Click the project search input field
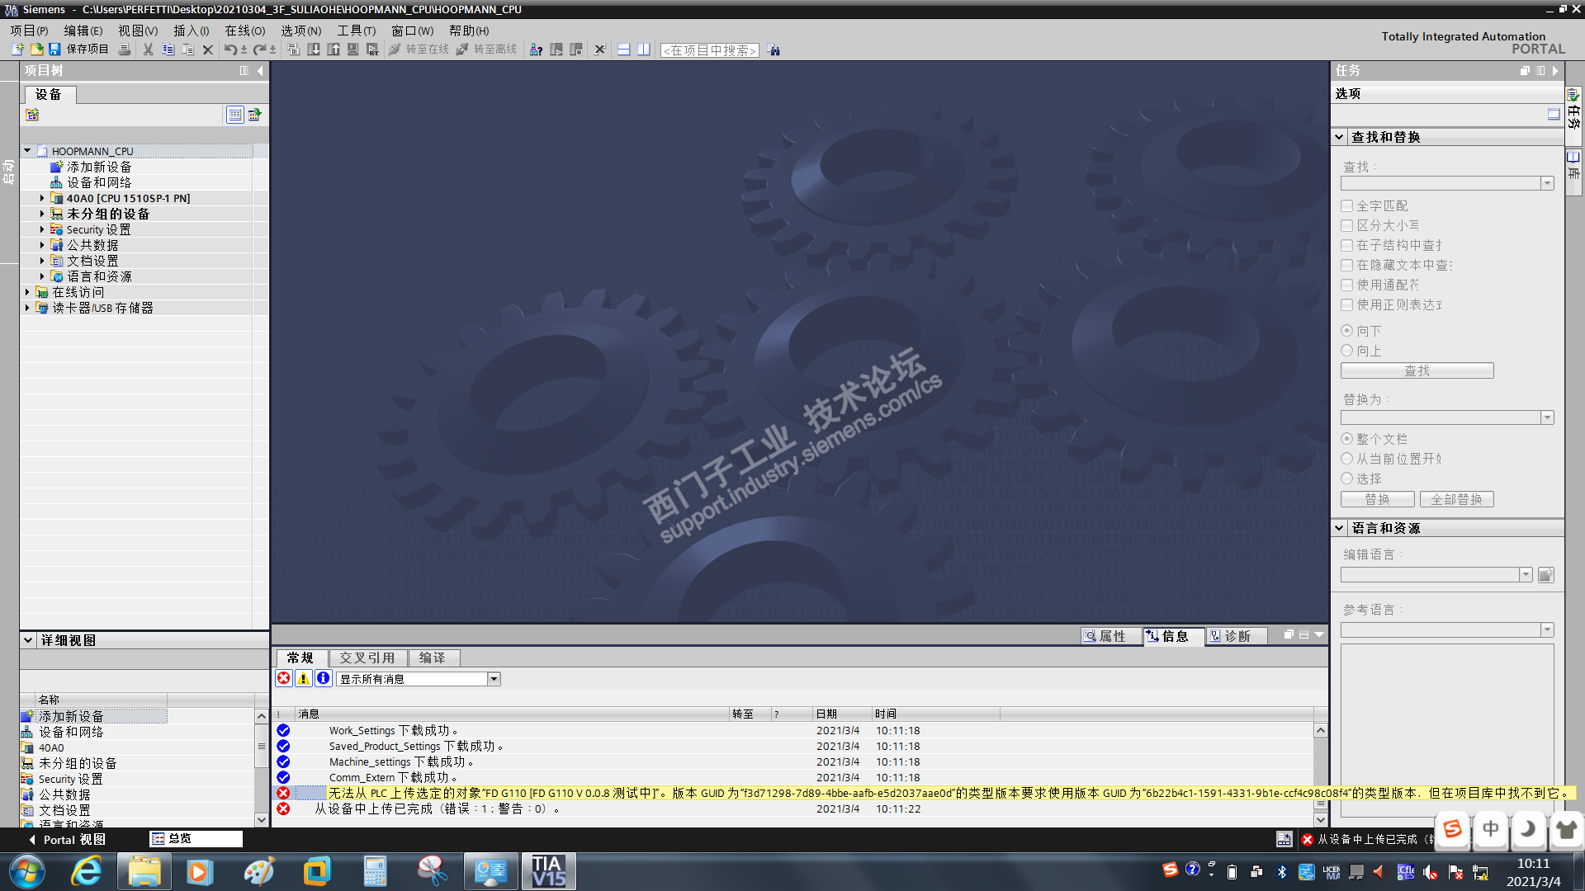The width and height of the screenshot is (1585, 891). (709, 50)
